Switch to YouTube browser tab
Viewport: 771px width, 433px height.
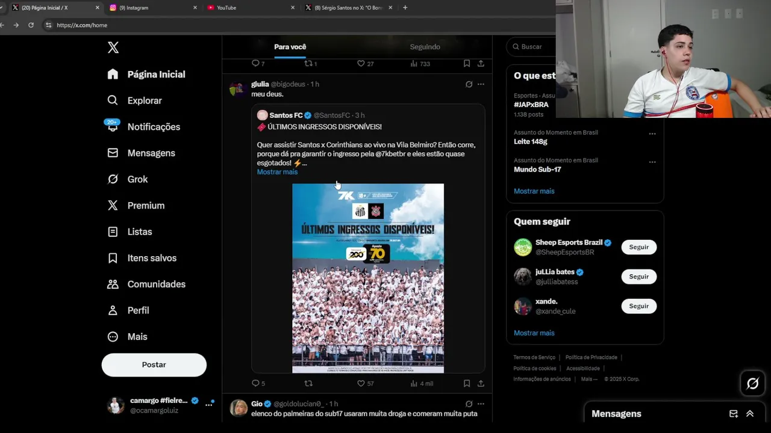pos(250,8)
